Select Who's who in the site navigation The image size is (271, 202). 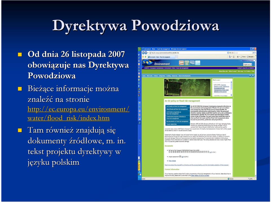[x=150, y=76]
